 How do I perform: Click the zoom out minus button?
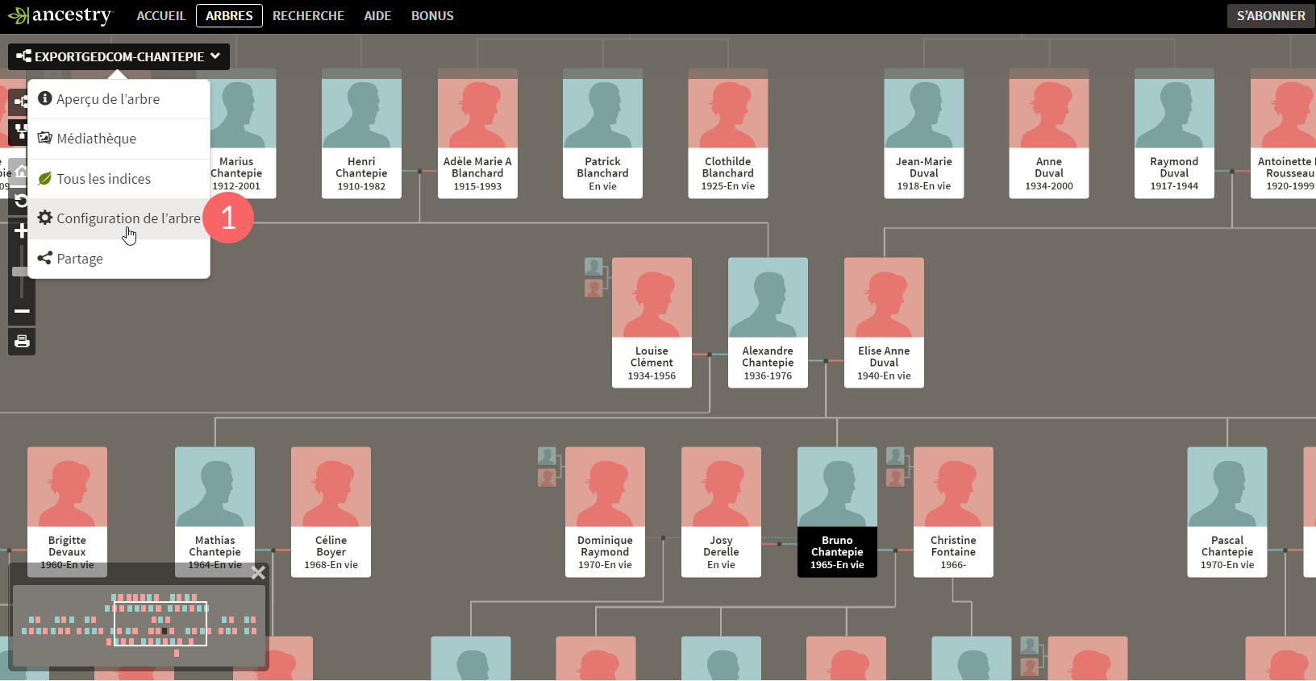pyautogui.click(x=22, y=311)
